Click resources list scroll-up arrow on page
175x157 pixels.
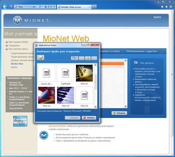(126, 60)
